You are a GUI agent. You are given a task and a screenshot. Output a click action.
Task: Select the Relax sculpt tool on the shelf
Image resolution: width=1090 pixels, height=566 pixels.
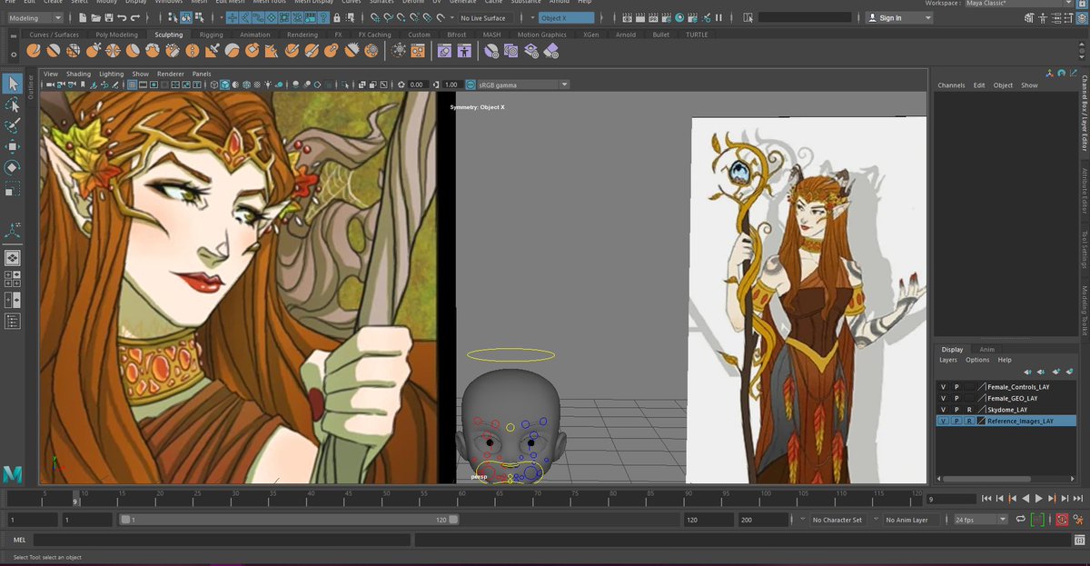click(74, 51)
